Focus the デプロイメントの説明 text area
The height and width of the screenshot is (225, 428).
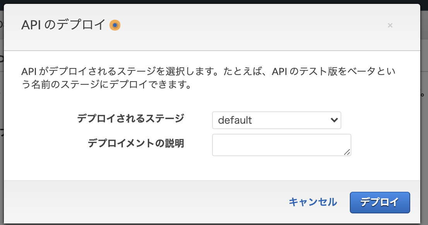tap(281, 145)
